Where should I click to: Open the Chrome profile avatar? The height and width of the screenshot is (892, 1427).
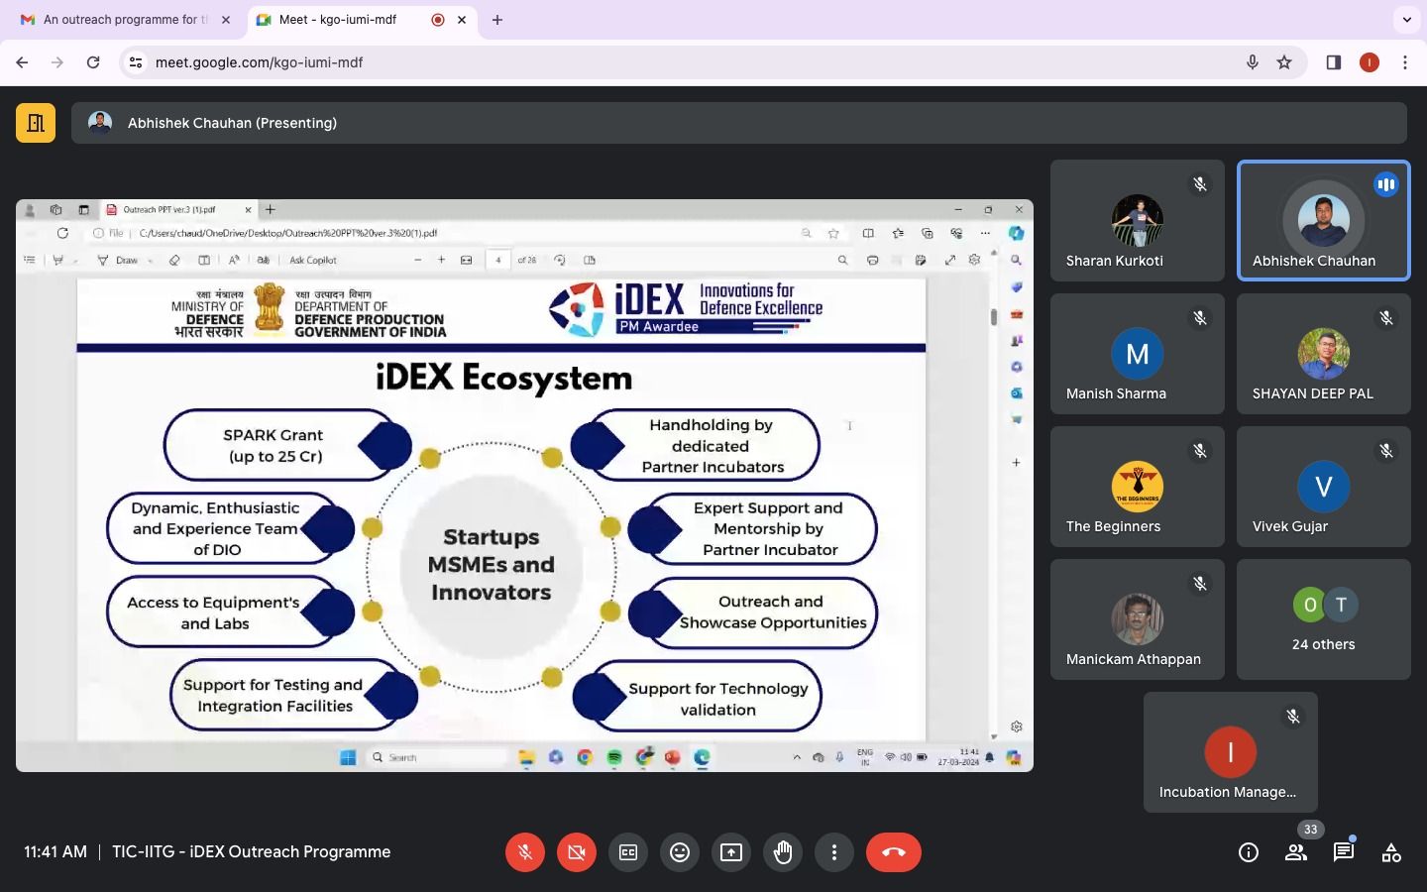coord(1370,62)
